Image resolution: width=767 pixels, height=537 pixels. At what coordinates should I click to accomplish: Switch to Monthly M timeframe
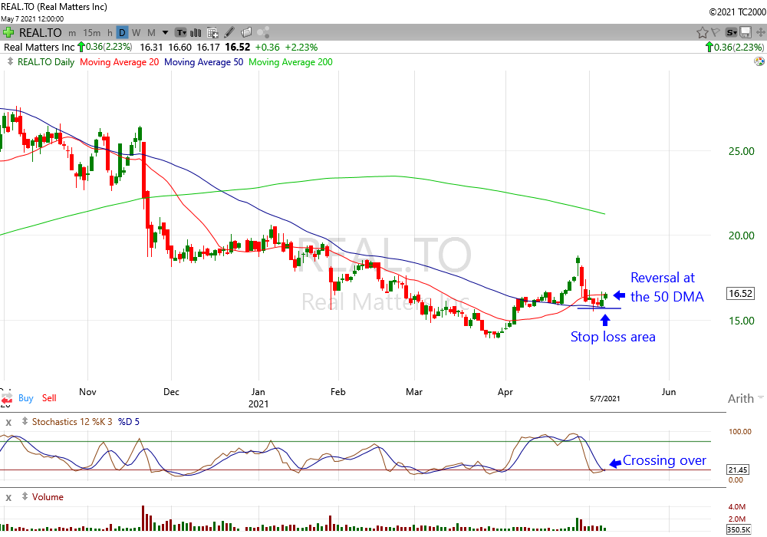coord(151,33)
